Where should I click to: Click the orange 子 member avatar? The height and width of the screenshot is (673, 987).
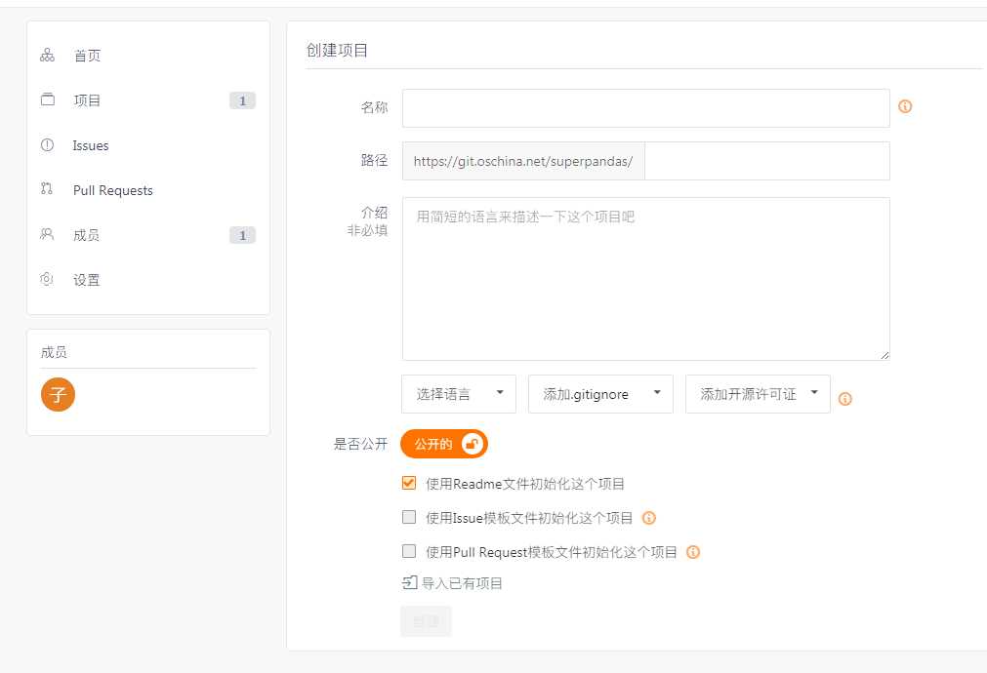tap(58, 394)
